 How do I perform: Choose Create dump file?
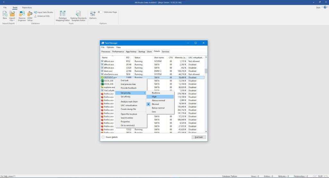coord(131,109)
